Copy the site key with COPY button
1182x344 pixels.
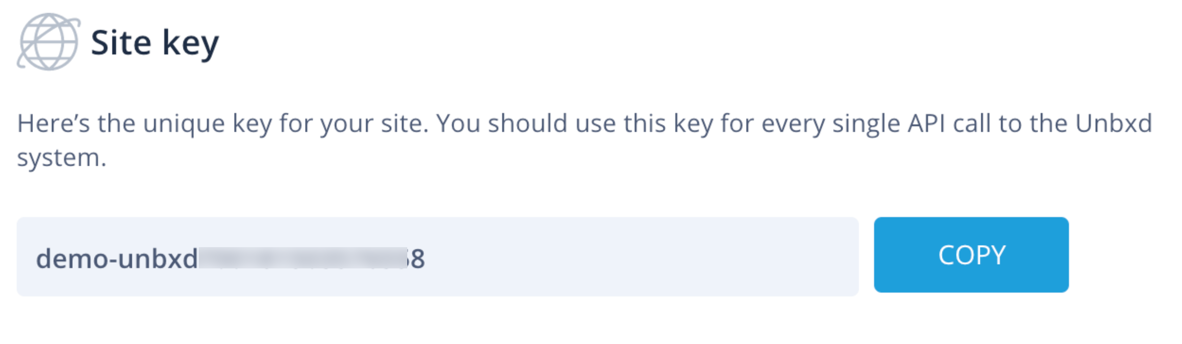click(971, 255)
